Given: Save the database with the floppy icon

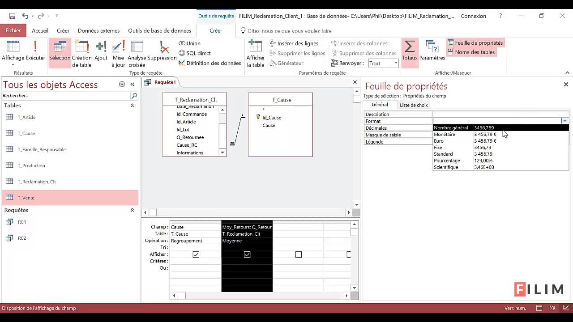Looking at the screenshot, I should click(x=12, y=16).
